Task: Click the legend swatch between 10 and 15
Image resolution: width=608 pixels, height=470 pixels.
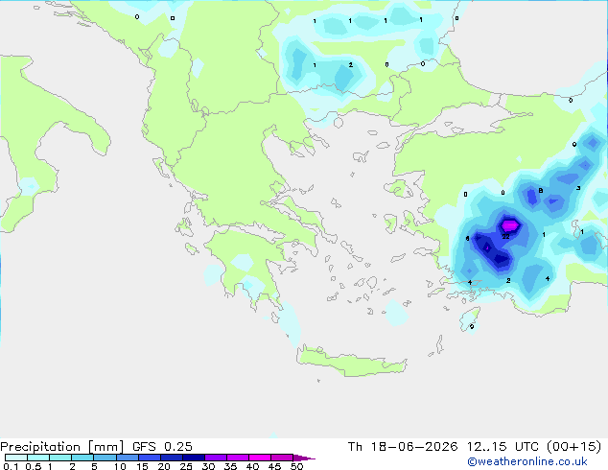Action: pyautogui.click(x=128, y=458)
